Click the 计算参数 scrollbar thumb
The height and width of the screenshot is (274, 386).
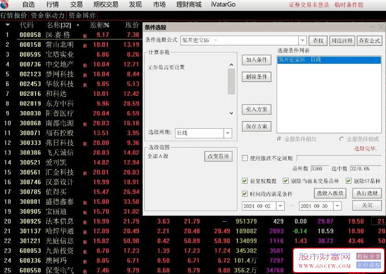[x=231, y=81]
